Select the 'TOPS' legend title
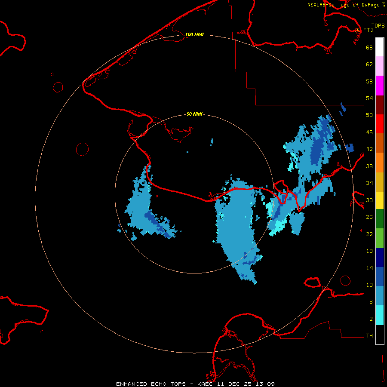 click(378, 26)
